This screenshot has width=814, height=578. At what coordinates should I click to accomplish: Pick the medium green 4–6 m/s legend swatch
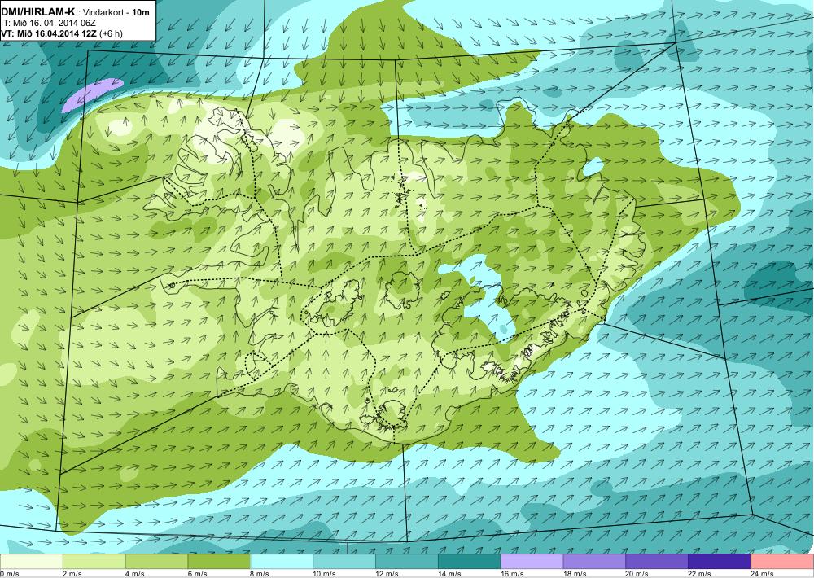[x=156, y=562]
